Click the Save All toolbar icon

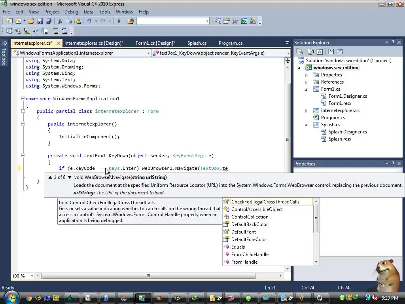point(49,21)
